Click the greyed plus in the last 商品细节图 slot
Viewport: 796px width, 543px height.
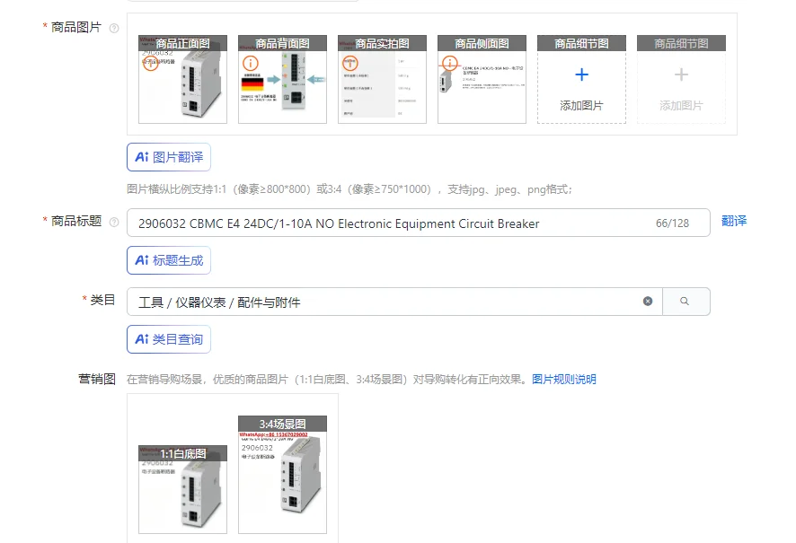click(681, 75)
